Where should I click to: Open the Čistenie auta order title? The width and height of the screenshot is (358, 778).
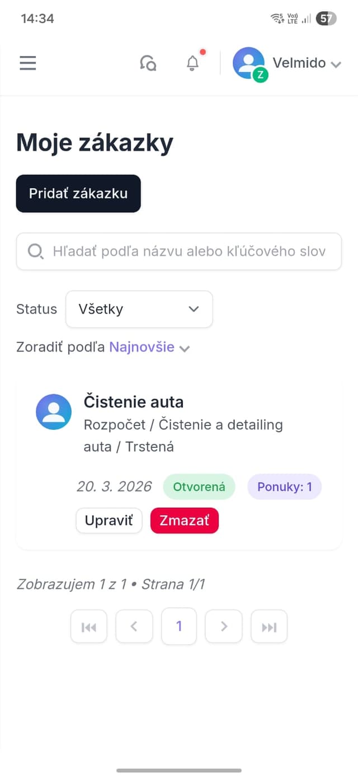[133, 401]
